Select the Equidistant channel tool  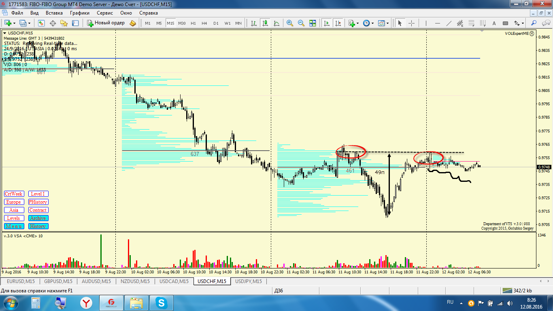tap(460, 23)
